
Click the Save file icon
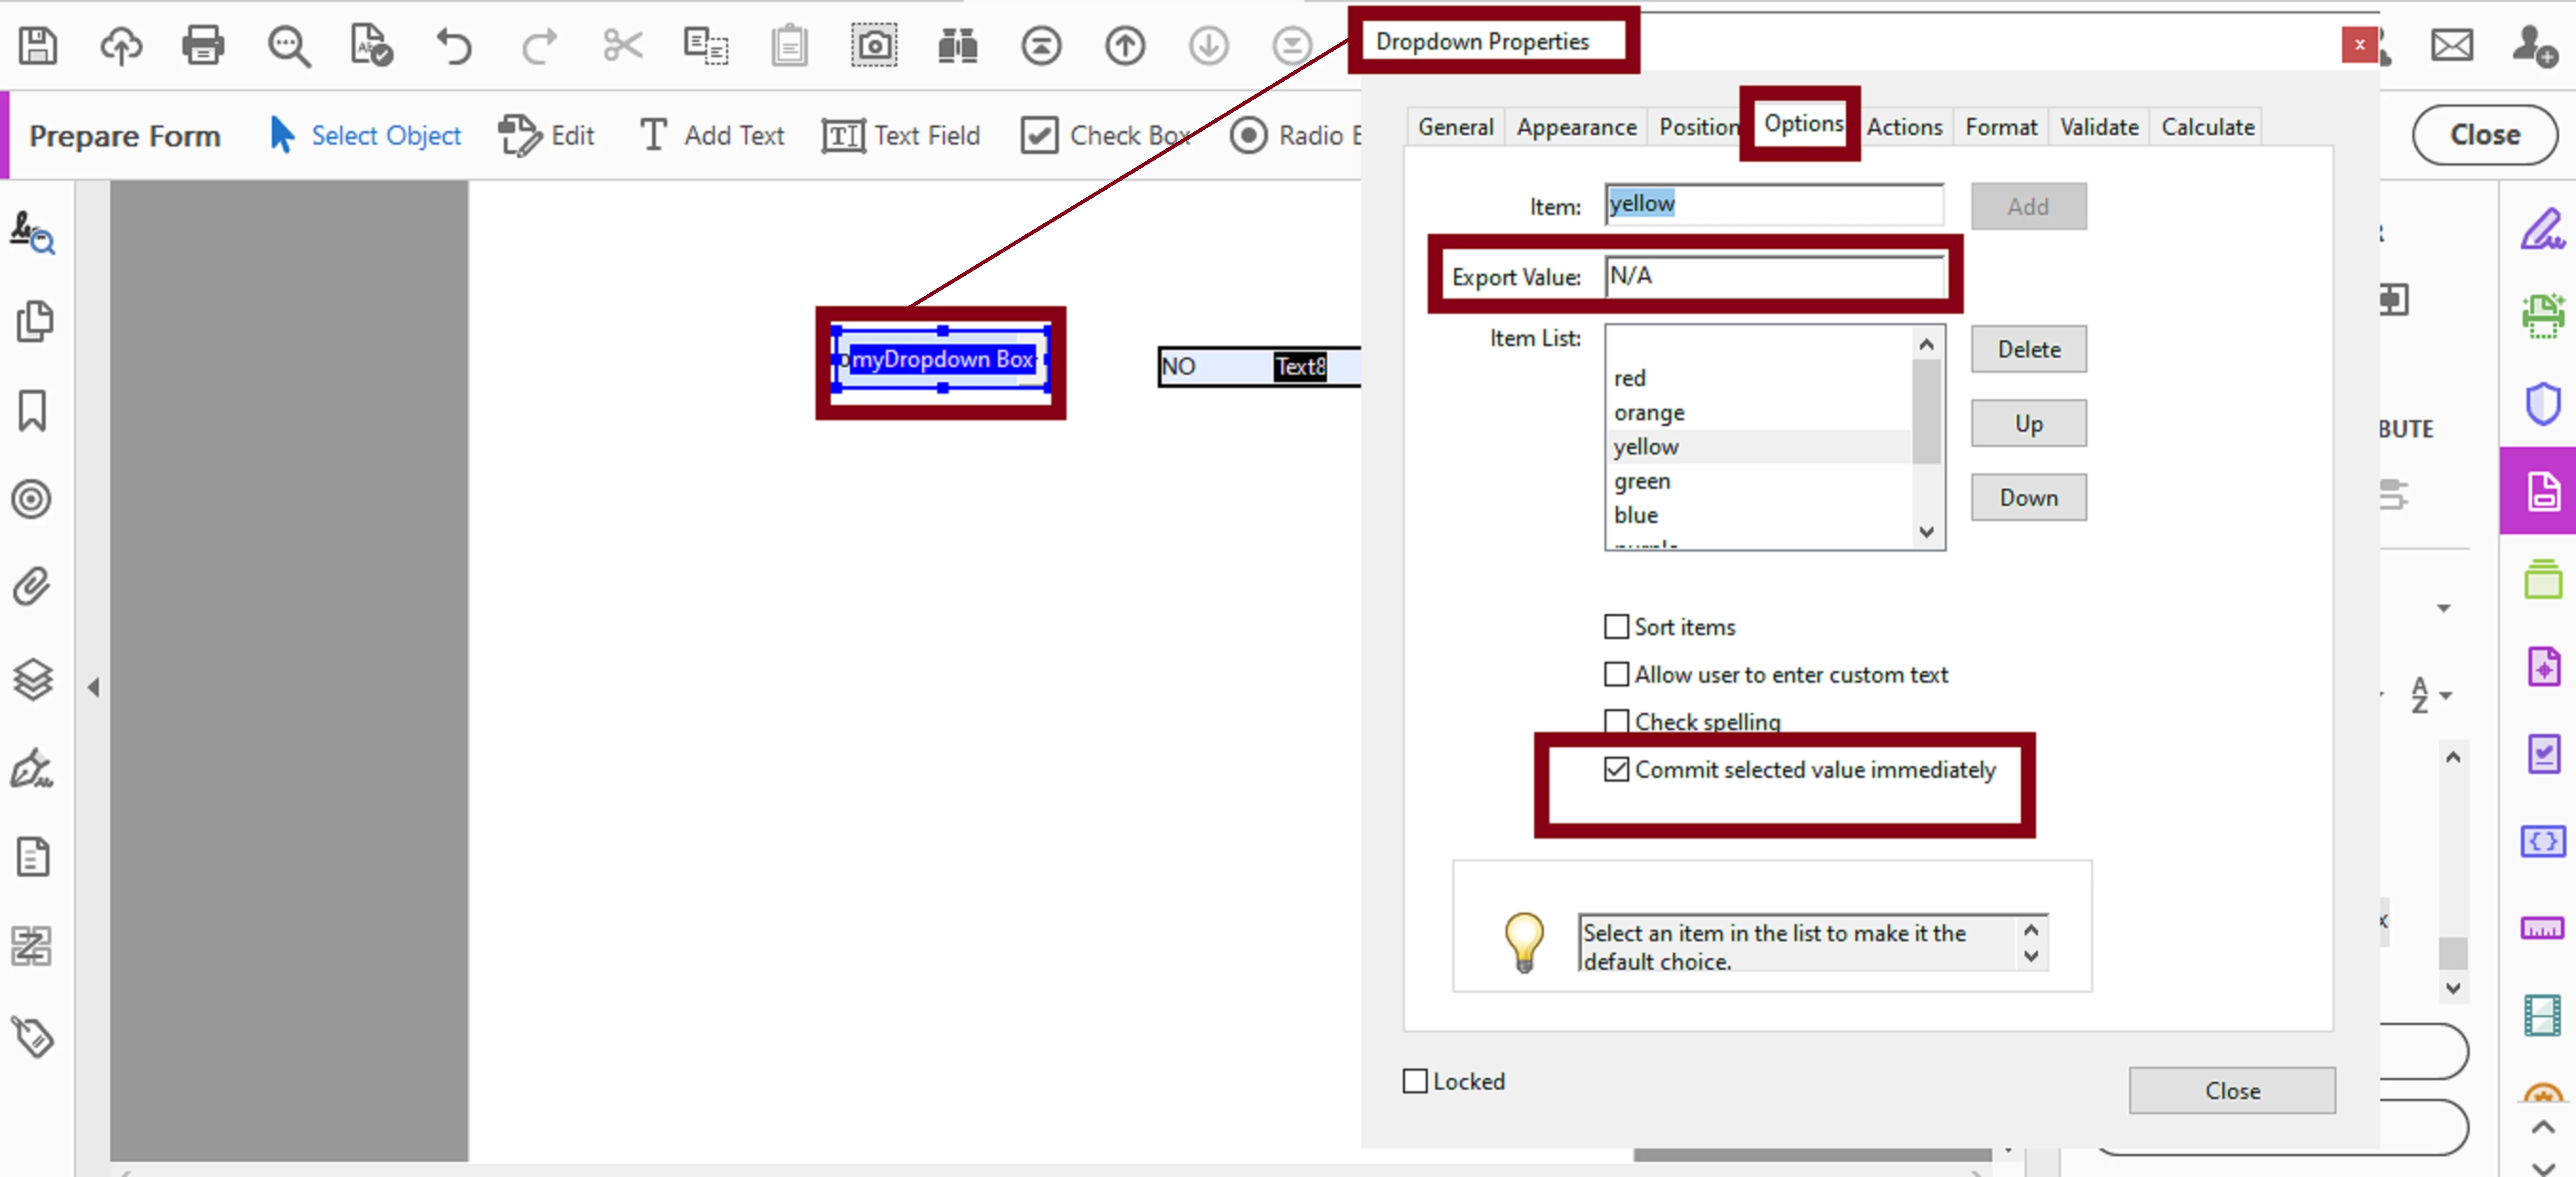tap(38, 45)
